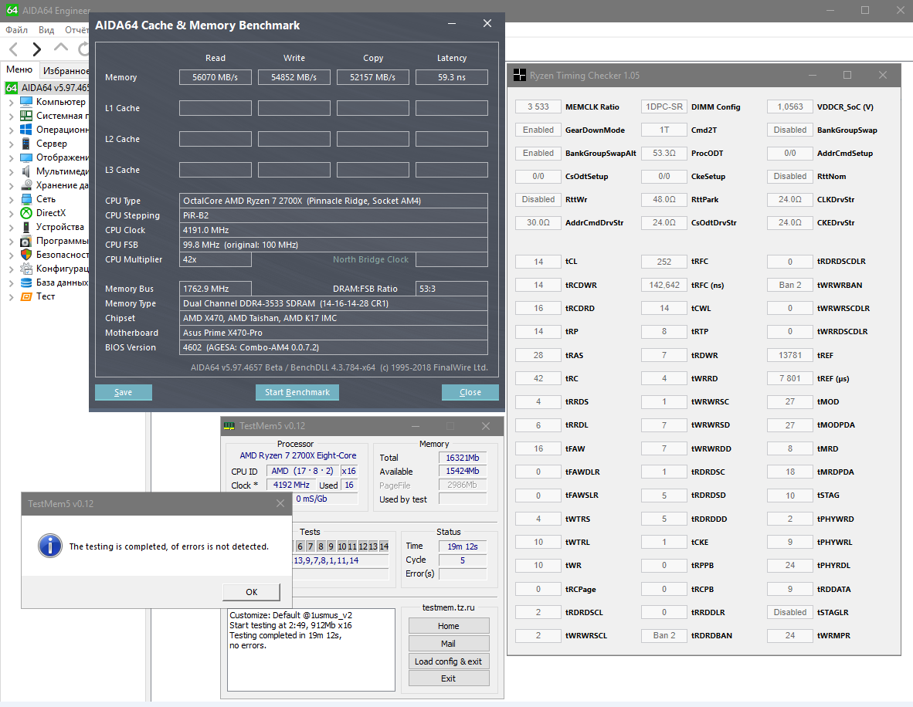Click the Конфигурация gear icon
913x707 pixels.
[26, 269]
